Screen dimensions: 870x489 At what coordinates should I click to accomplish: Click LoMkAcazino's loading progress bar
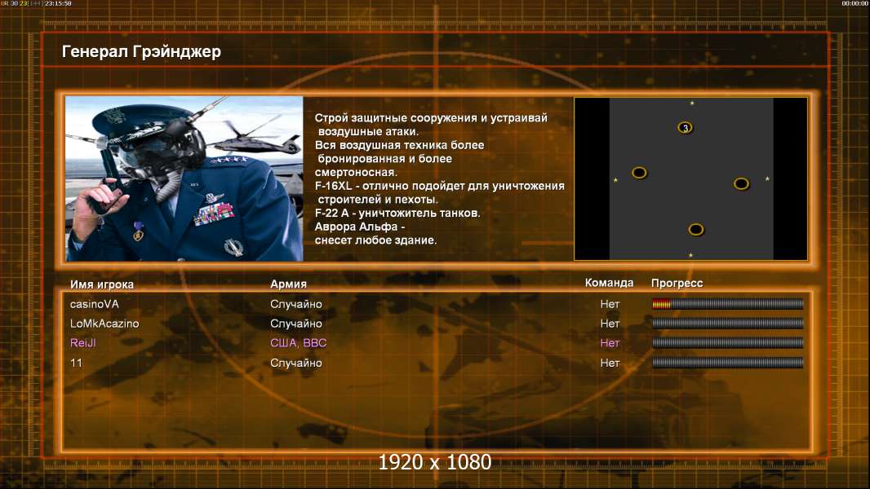tap(727, 323)
